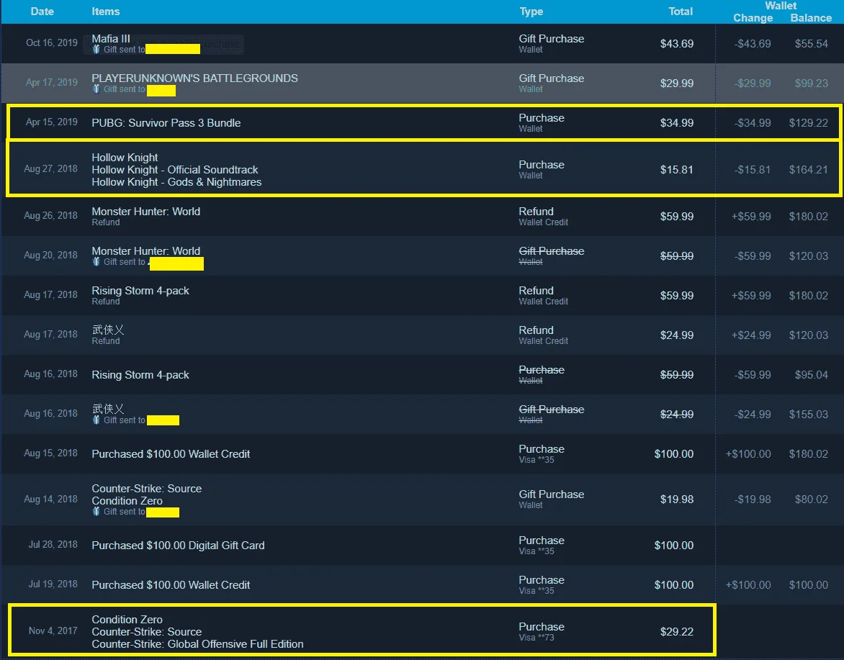844x660 pixels.
Task: Click the Jul 28, 2018 date
Action: pyautogui.click(x=53, y=544)
